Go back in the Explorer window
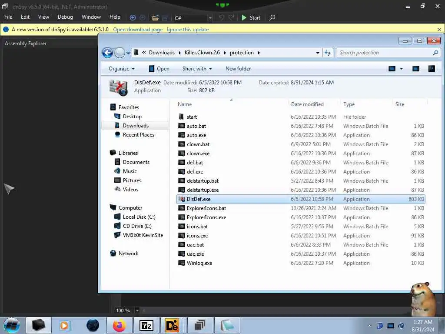This screenshot has width=445, height=334. [108, 53]
